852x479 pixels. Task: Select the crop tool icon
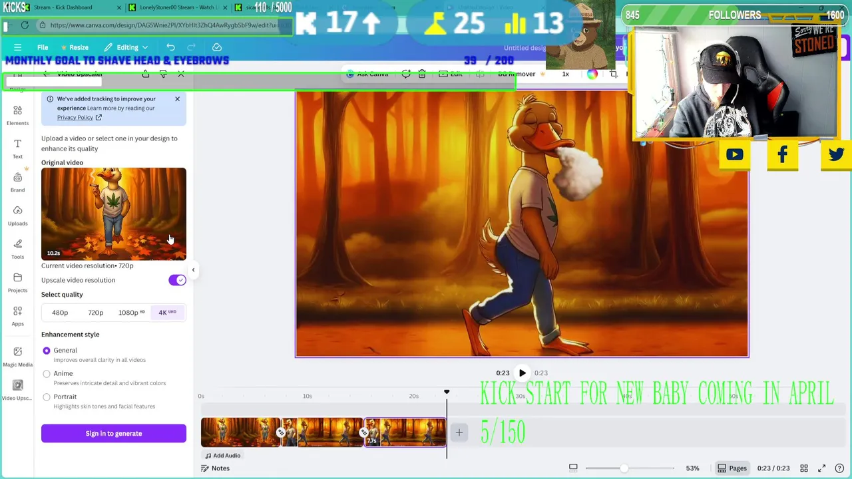tap(614, 75)
